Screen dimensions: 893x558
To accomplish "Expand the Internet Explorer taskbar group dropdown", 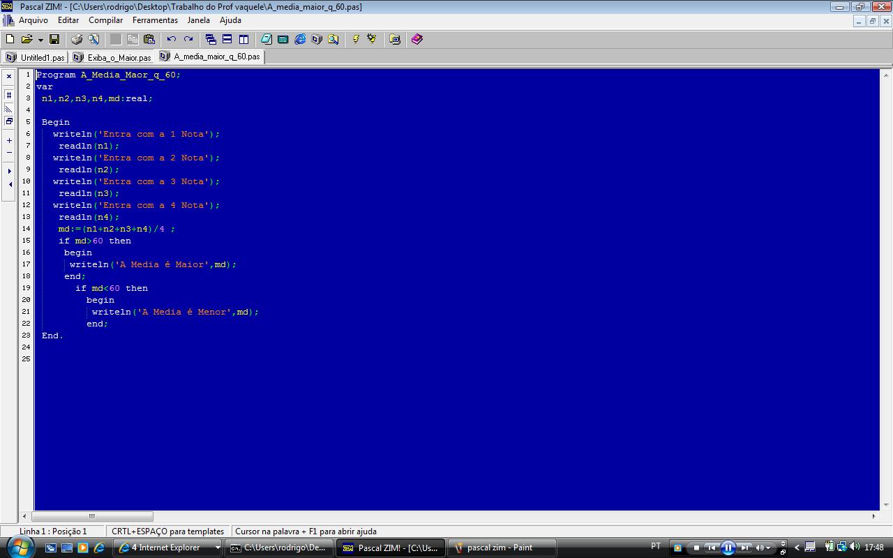I will click(x=217, y=548).
